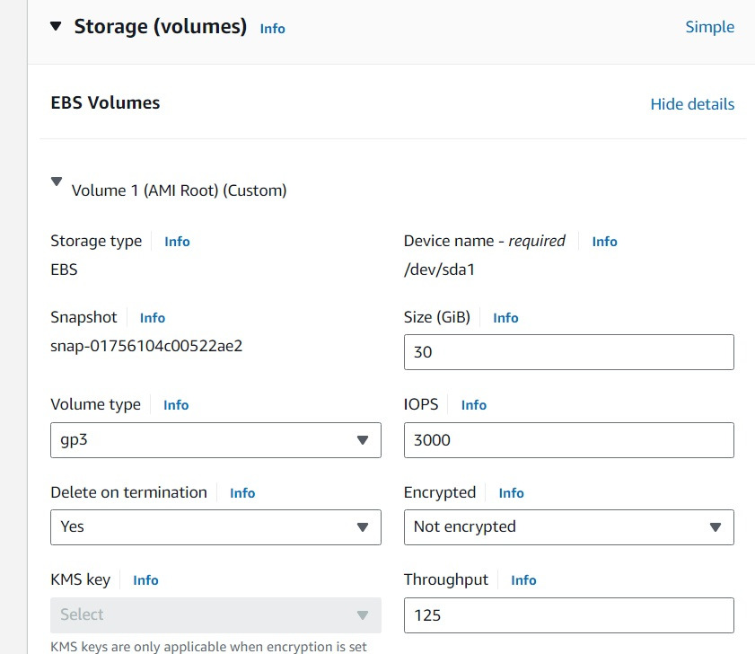Click the Throughput input field

tap(568, 615)
